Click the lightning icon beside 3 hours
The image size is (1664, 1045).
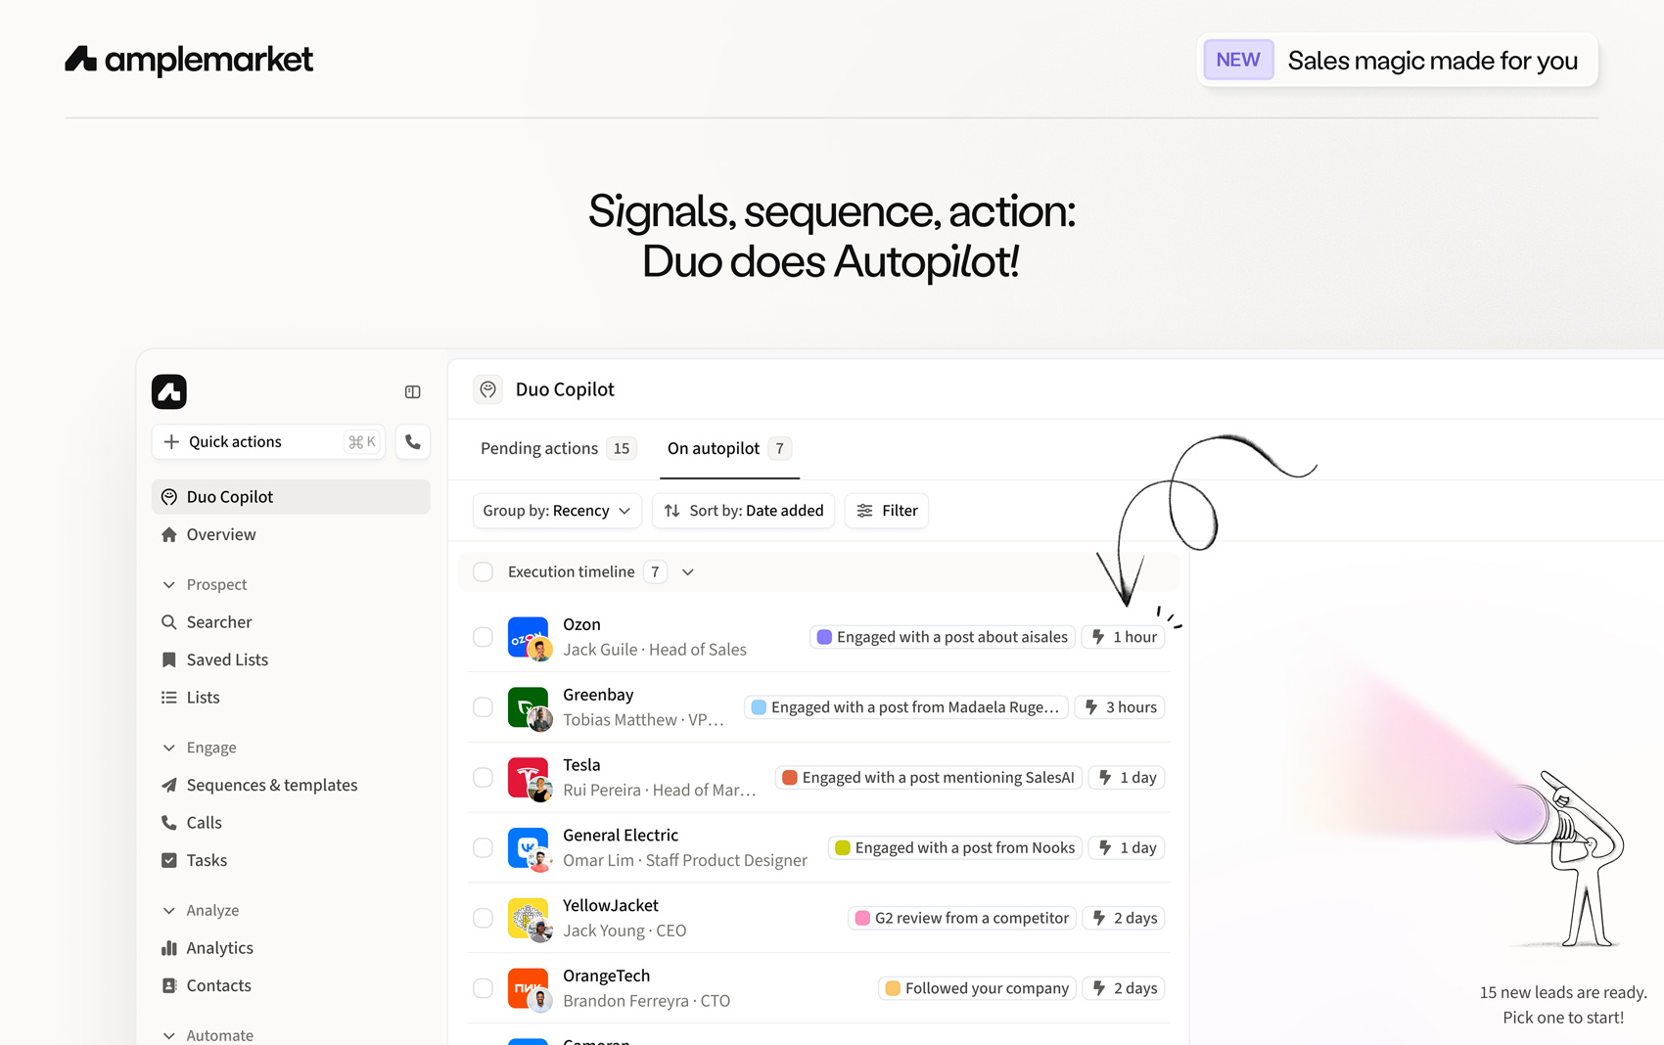click(x=1091, y=707)
